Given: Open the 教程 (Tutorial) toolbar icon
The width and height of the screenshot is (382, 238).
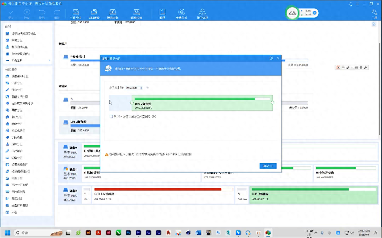Looking at the screenshot, I should [x=162, y=14].
